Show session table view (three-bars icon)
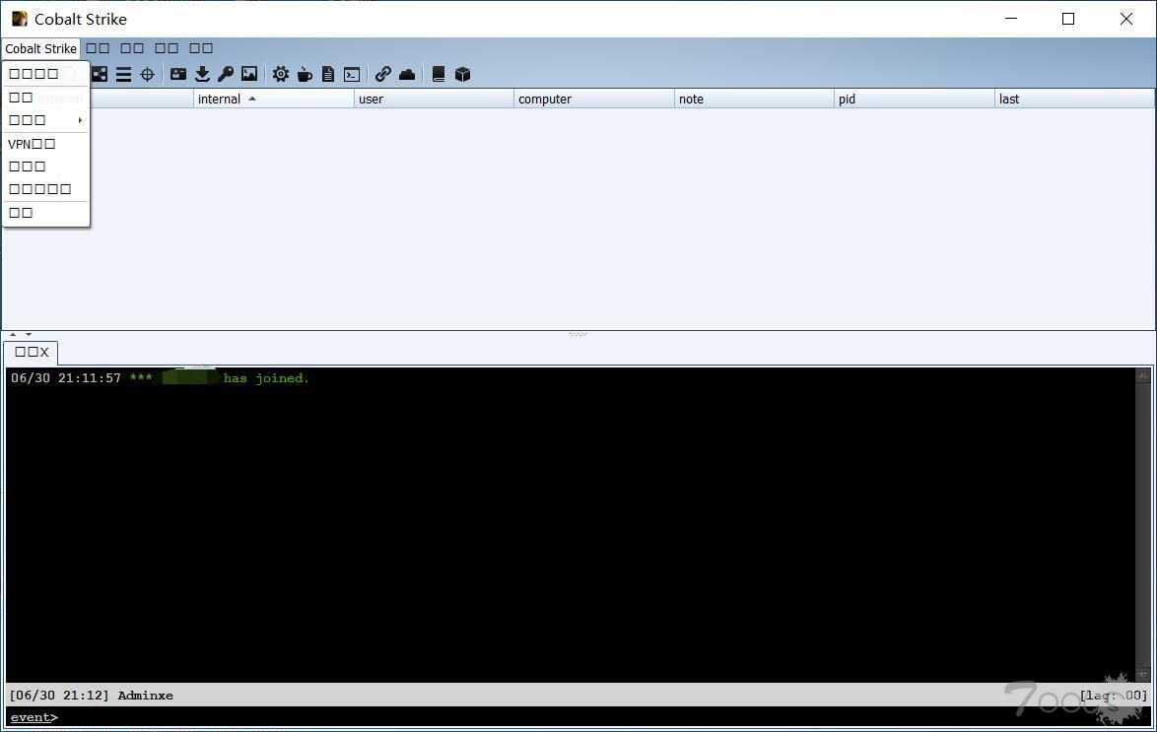This screenshot has width=1157, height=732. [123, 75]
